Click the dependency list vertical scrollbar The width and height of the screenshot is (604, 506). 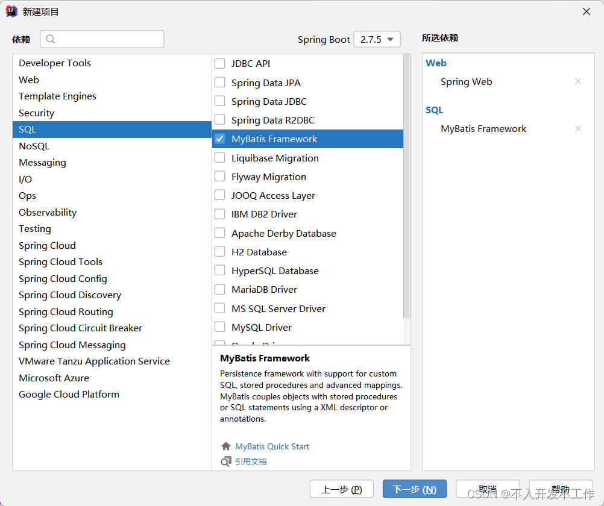point(407,186)
